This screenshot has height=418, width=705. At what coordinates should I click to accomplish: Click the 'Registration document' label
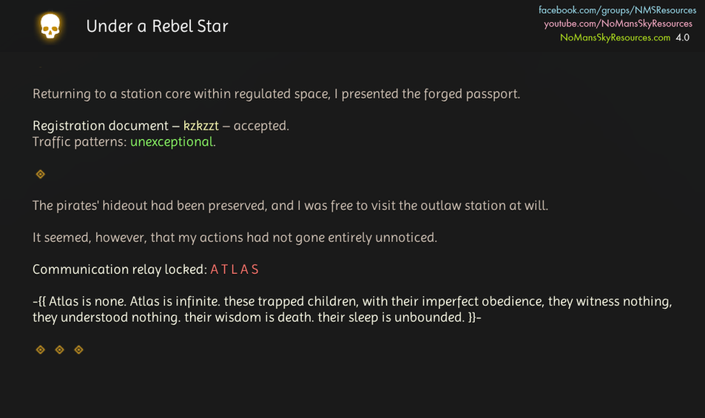tap(101, 126)
